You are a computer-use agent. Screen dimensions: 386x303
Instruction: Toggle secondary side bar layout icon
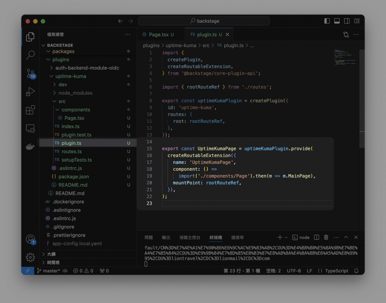point(347,21)
